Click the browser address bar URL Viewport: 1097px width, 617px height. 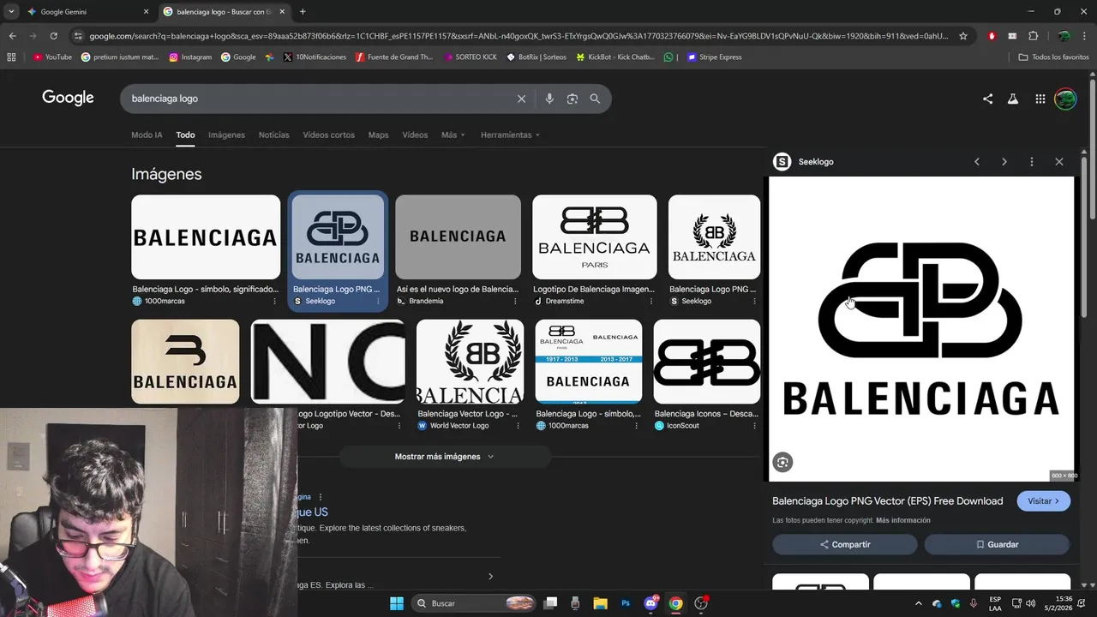coord(519,36)
